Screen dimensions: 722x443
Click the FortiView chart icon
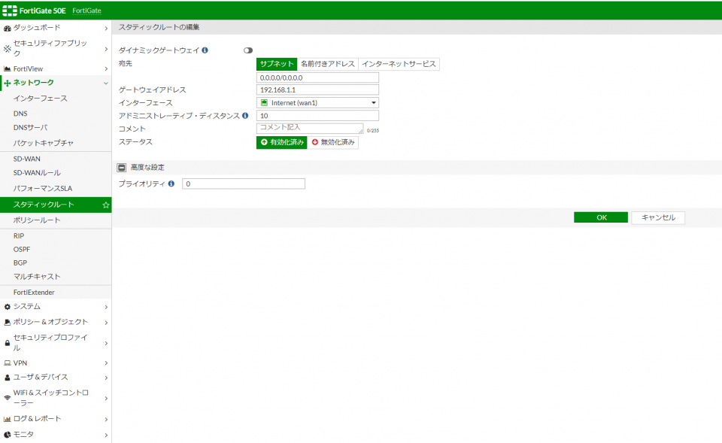click(x=7, y=68)
